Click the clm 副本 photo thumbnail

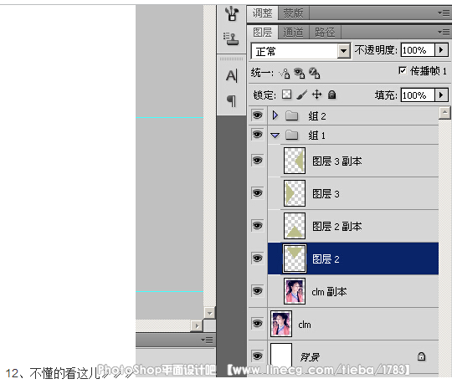click(295, 291)
